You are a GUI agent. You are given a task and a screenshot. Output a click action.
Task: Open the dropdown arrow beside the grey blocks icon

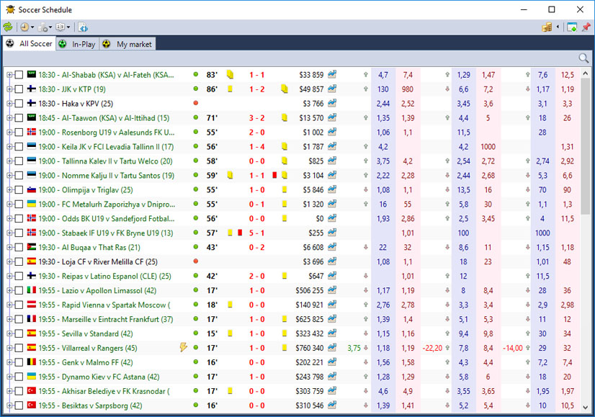tap(50, 27)
